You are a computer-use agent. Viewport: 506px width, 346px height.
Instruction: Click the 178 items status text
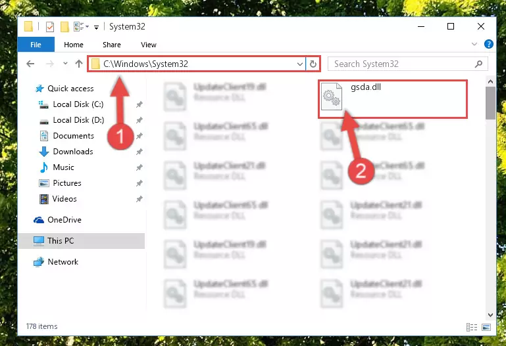41,326
